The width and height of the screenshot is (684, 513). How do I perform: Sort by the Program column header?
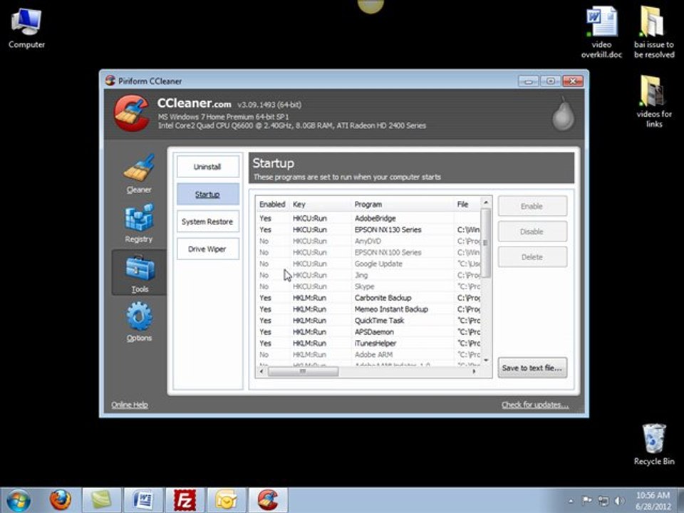coord(402,204)
